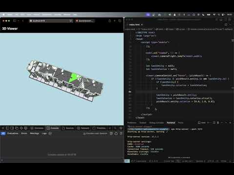Click the VS Code remote indicator in status bar
The width and height of the screenshot is (234, 175).
pyautogui.click(x=127, y=161)
